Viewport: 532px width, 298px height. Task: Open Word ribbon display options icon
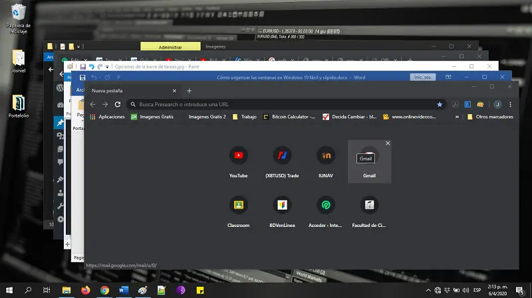pos(448,77)
